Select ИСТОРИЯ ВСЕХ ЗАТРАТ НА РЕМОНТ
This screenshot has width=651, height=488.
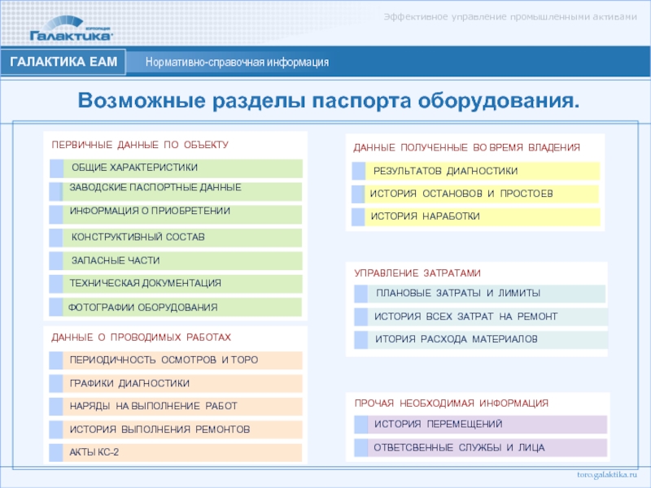pos(465,316)
